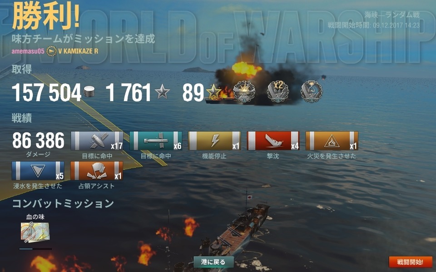Click the red 撃沈 destroyed ribbon x4
The width and height of the screenshot is (436, 272).
(273, 141)
